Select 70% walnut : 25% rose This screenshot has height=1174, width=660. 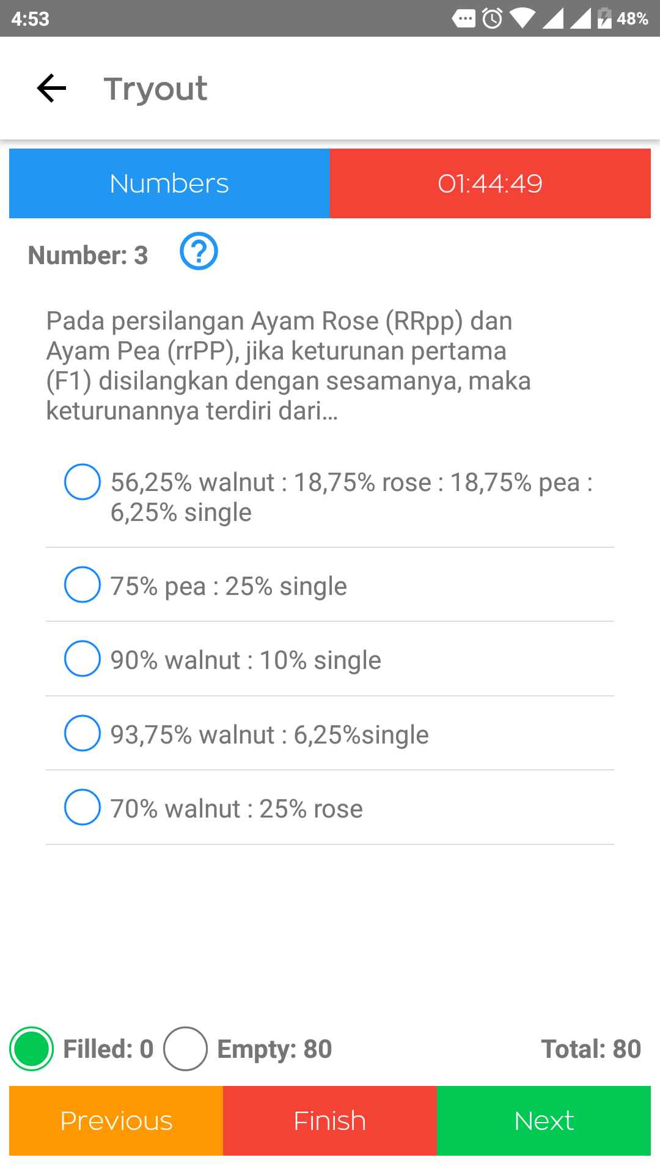(82, 808)
